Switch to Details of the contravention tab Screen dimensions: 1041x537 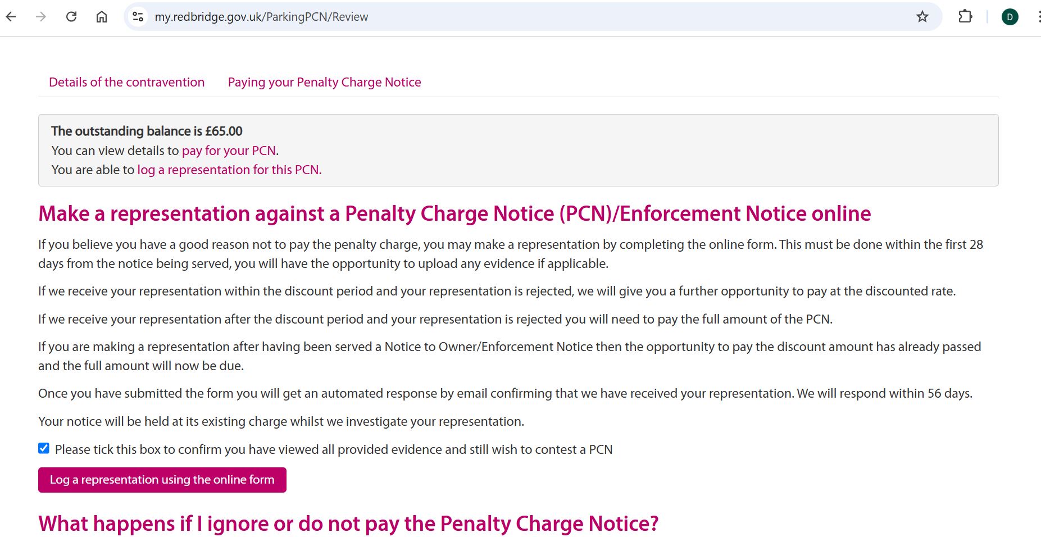(126, 82)
